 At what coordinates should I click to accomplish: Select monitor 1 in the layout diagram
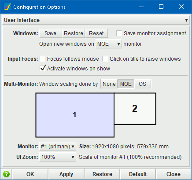pyautogui.click(x=75, y=115)
